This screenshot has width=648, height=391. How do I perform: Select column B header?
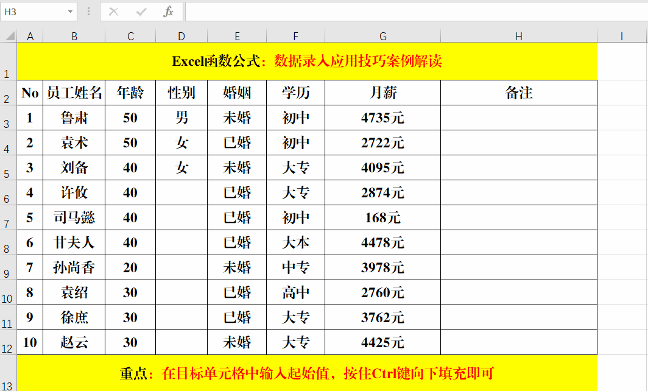[74, 37]
